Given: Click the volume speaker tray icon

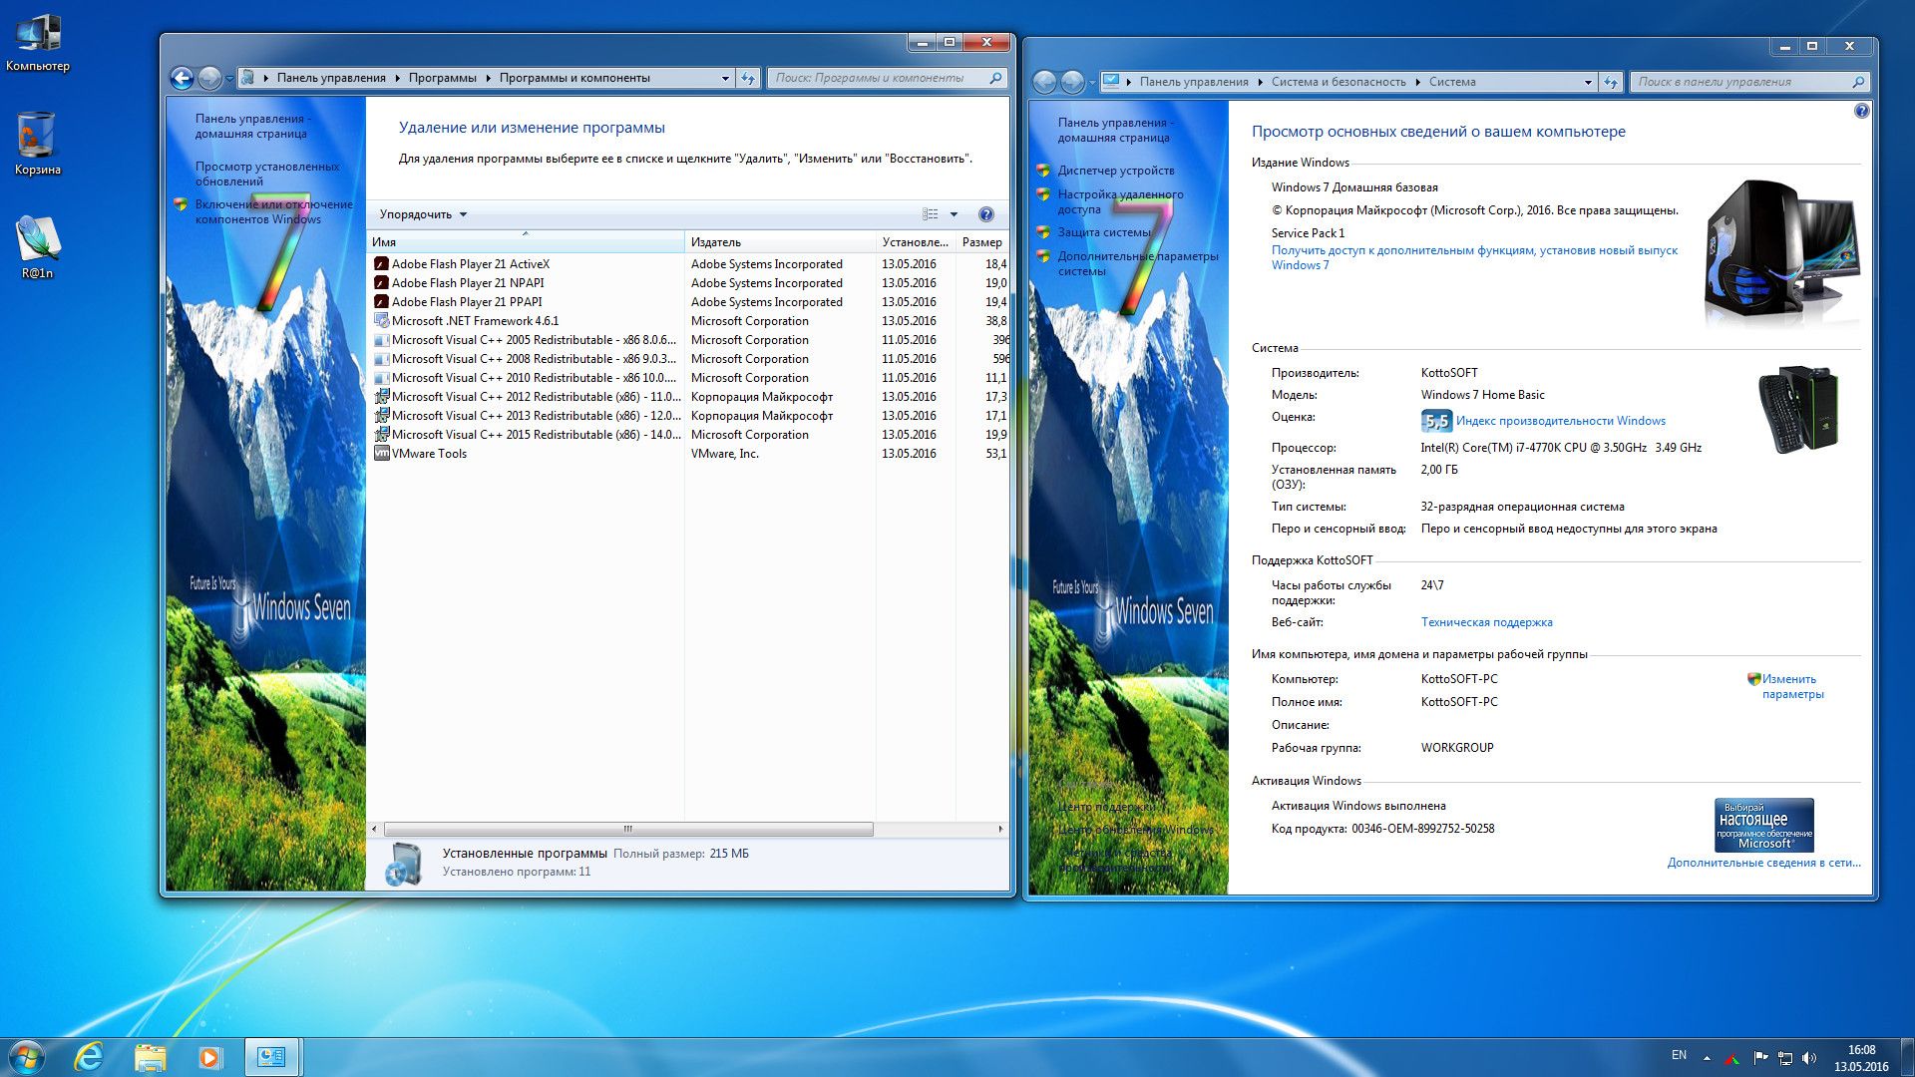Looking at the screenshot, I should pos(1809,1058).
